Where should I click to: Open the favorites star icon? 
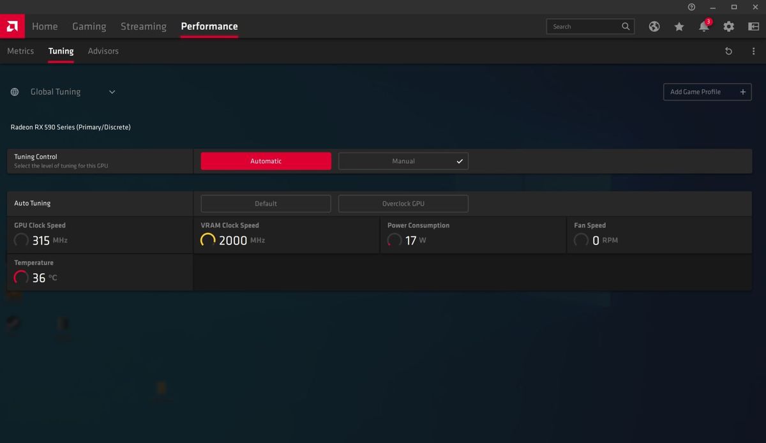pyautogui.click(x=679, y=26)
